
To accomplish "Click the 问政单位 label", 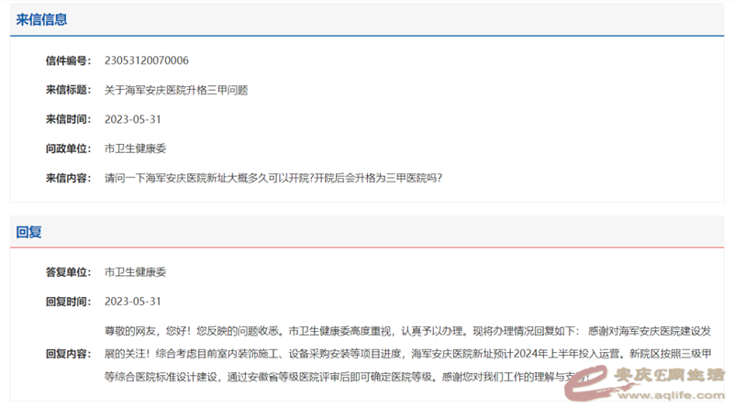I will [68, 148].
